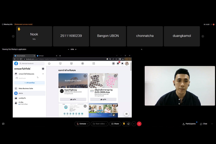Image resolution: width=216 pixels, height=144 pixels.
Task: Click the closed captions icon at bottom left
Action: pyautogui.click(x=3, y=124)
